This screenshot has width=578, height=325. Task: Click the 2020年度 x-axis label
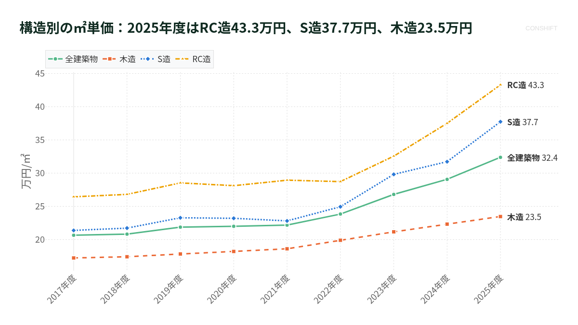point(222,289)
